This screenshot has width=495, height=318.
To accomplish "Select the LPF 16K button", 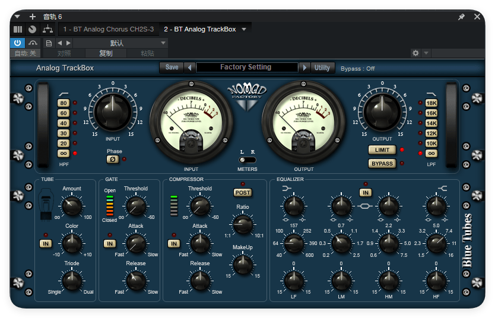I will click(x=431, y=113).
